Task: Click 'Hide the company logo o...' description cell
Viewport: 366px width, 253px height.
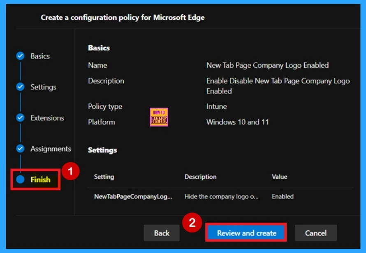Action: point(221,197)
